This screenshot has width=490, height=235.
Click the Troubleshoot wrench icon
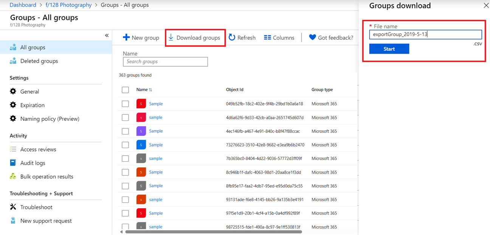(x=13, y=207)
